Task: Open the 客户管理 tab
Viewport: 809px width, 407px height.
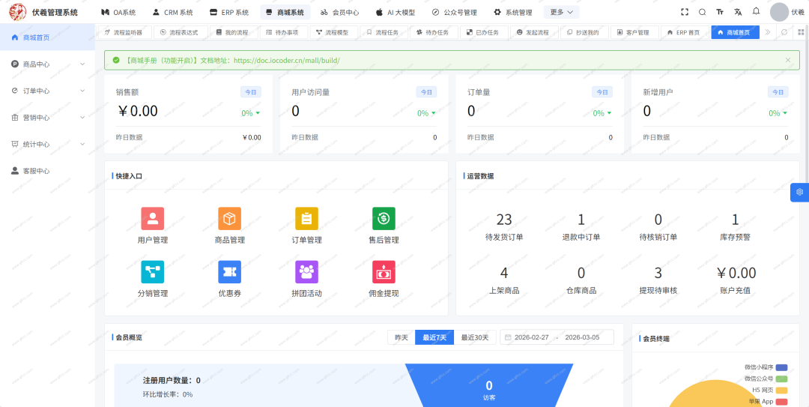Action: coord(633,32)
